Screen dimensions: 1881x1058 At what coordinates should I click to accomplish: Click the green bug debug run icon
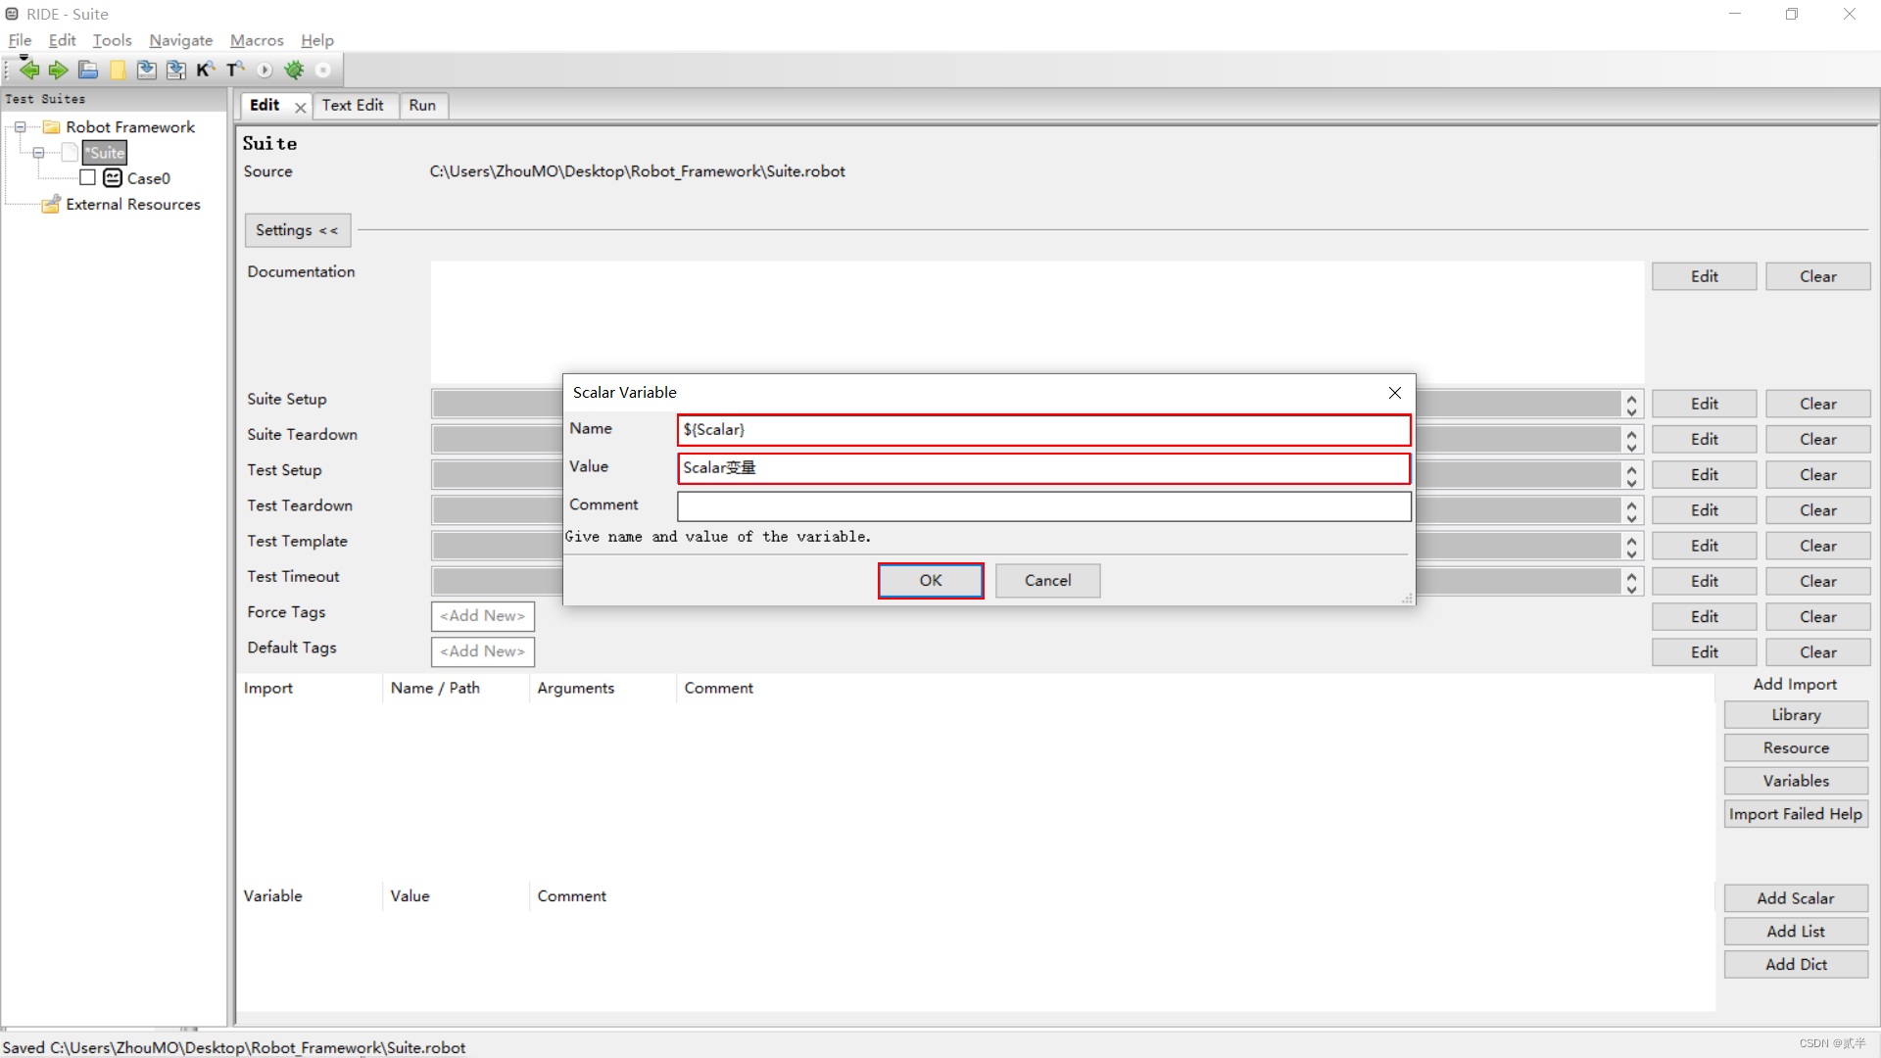coord(294,70)
